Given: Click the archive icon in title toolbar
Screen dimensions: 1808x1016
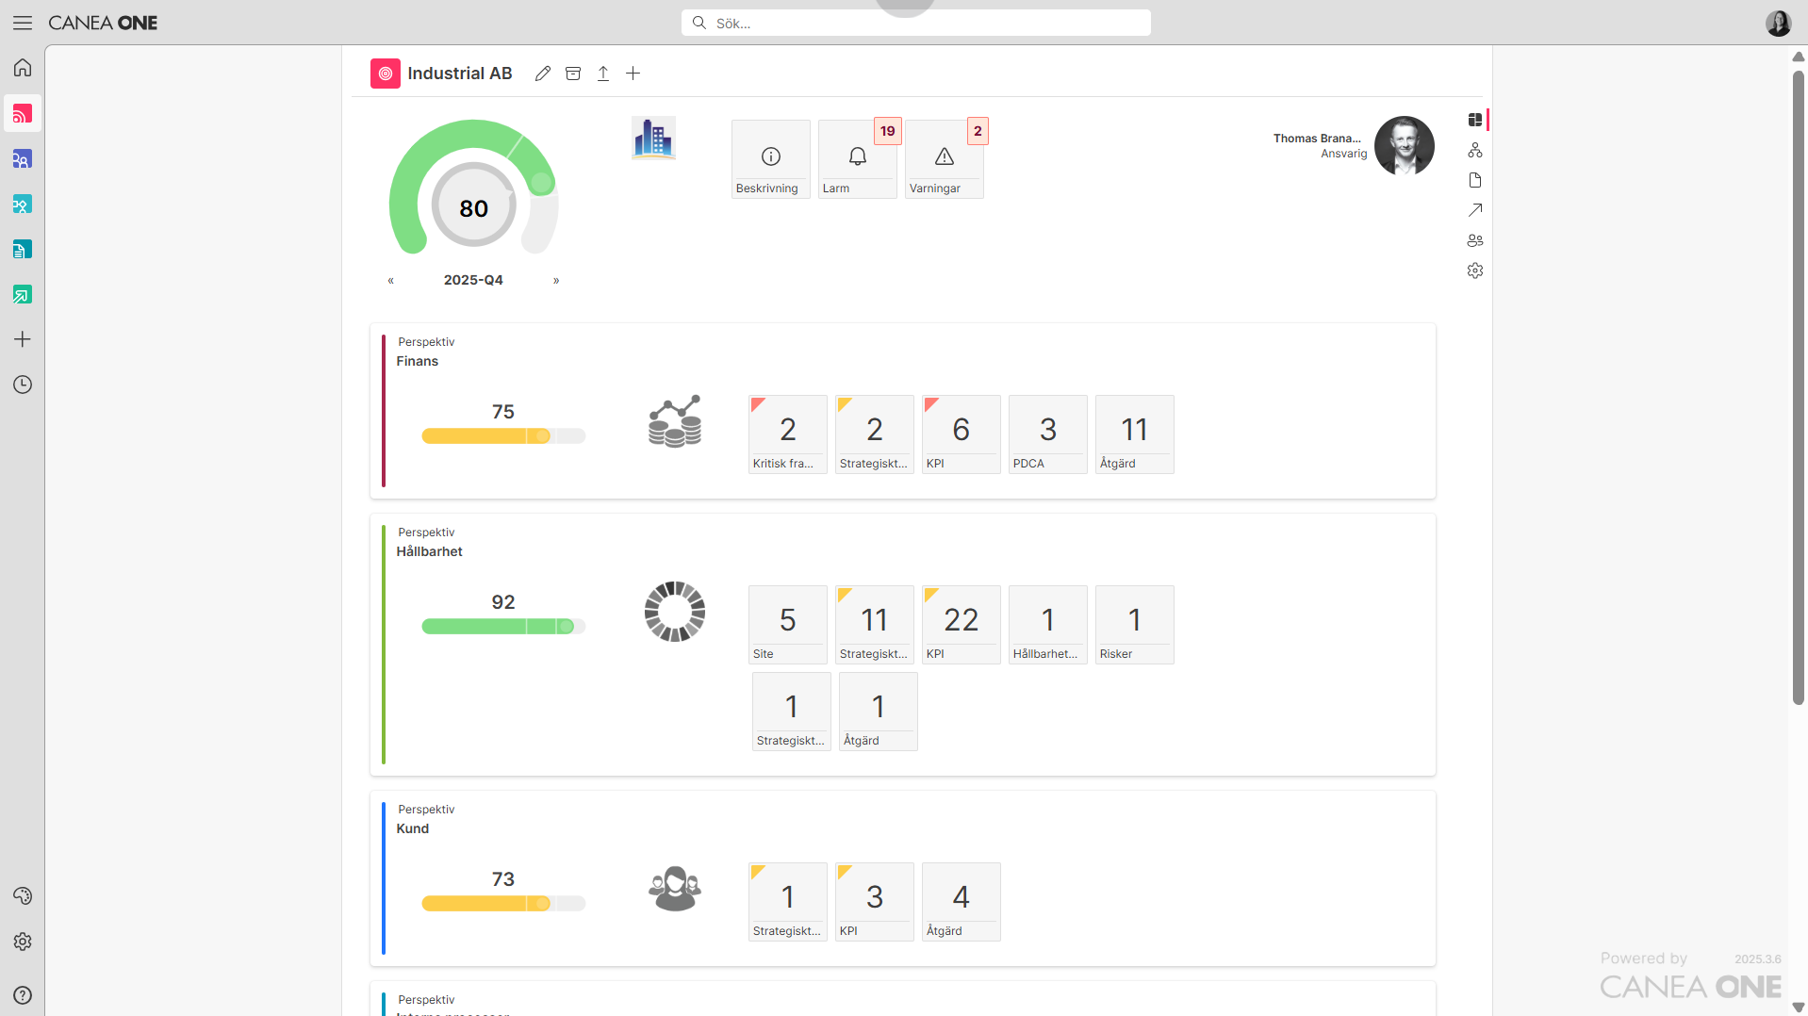Looking at the screenshot, I should click(573, 74).
